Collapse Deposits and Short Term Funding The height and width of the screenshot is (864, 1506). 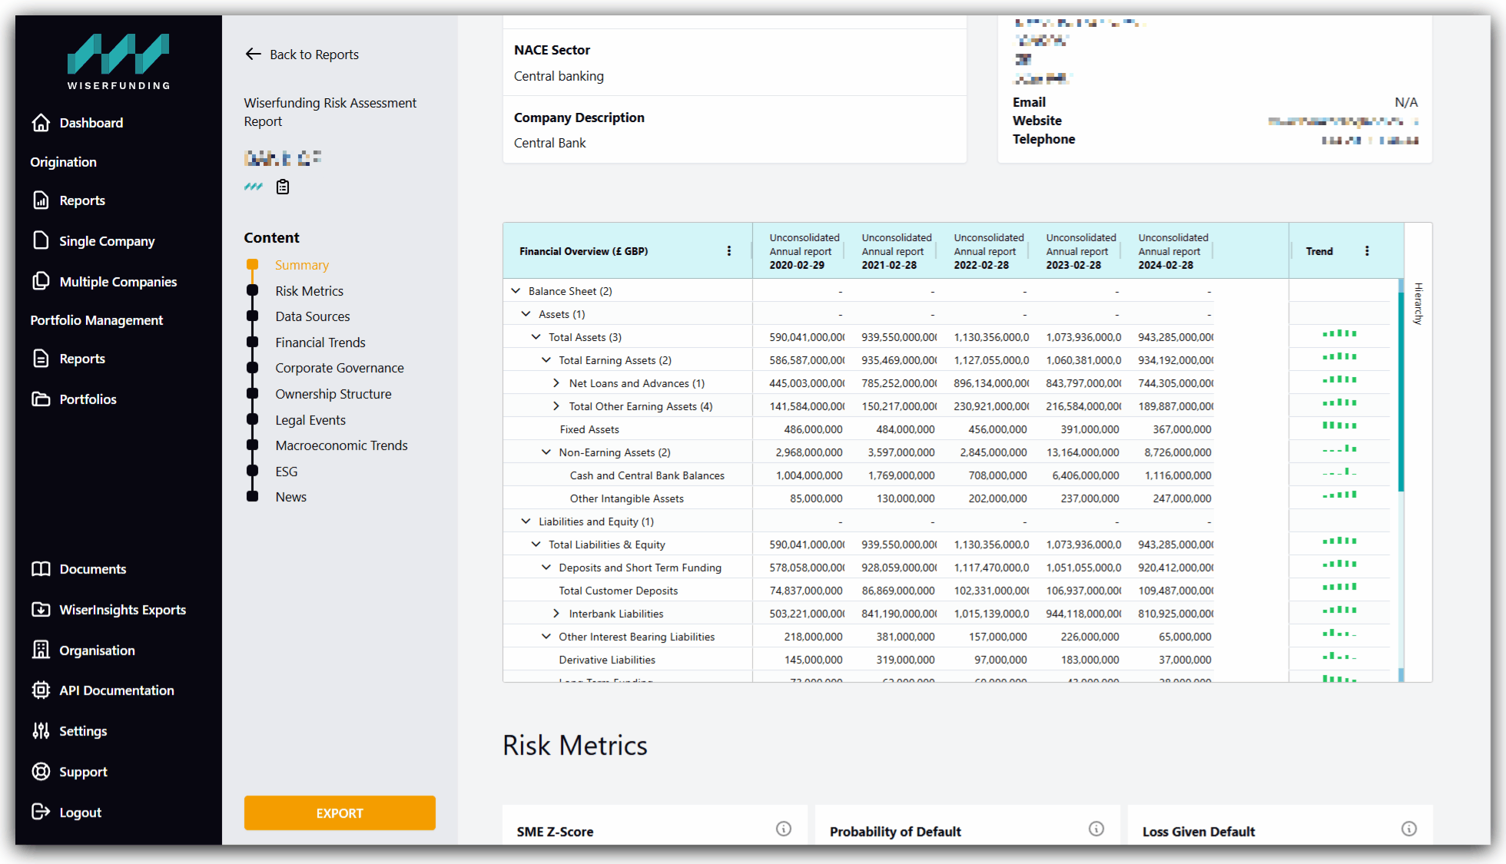click(546, 568)
